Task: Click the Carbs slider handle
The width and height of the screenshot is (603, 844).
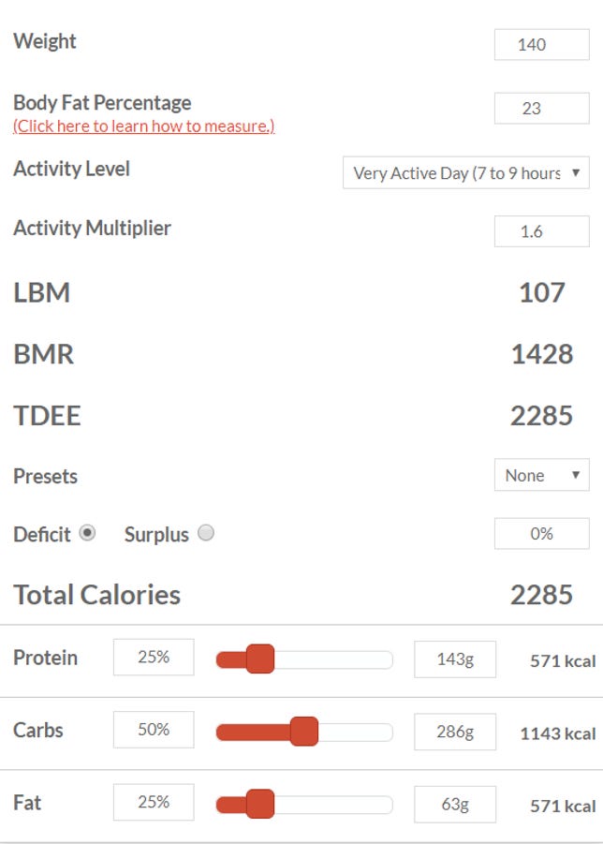Action: (x=304, y=732)
